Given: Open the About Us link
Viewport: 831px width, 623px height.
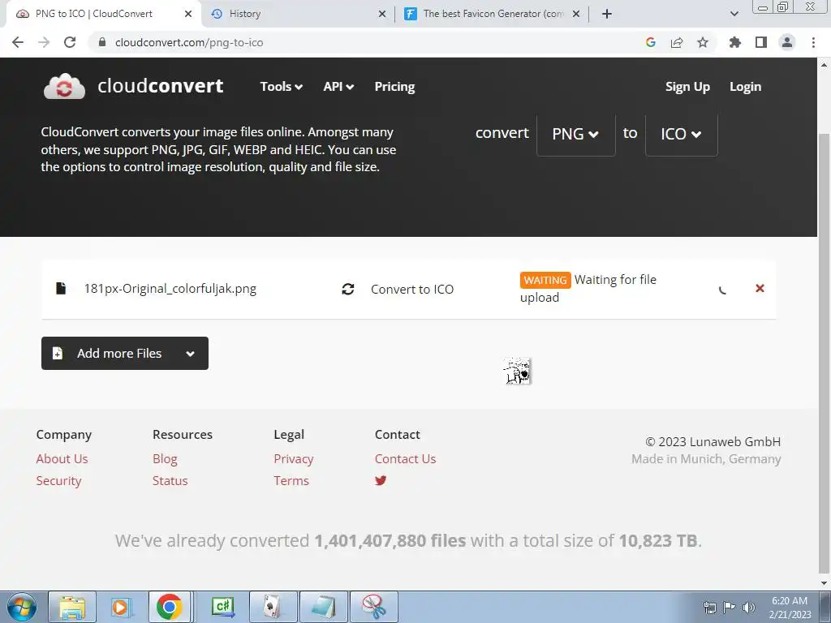Looking at the screenshot, I should click(x=62, y=459).
